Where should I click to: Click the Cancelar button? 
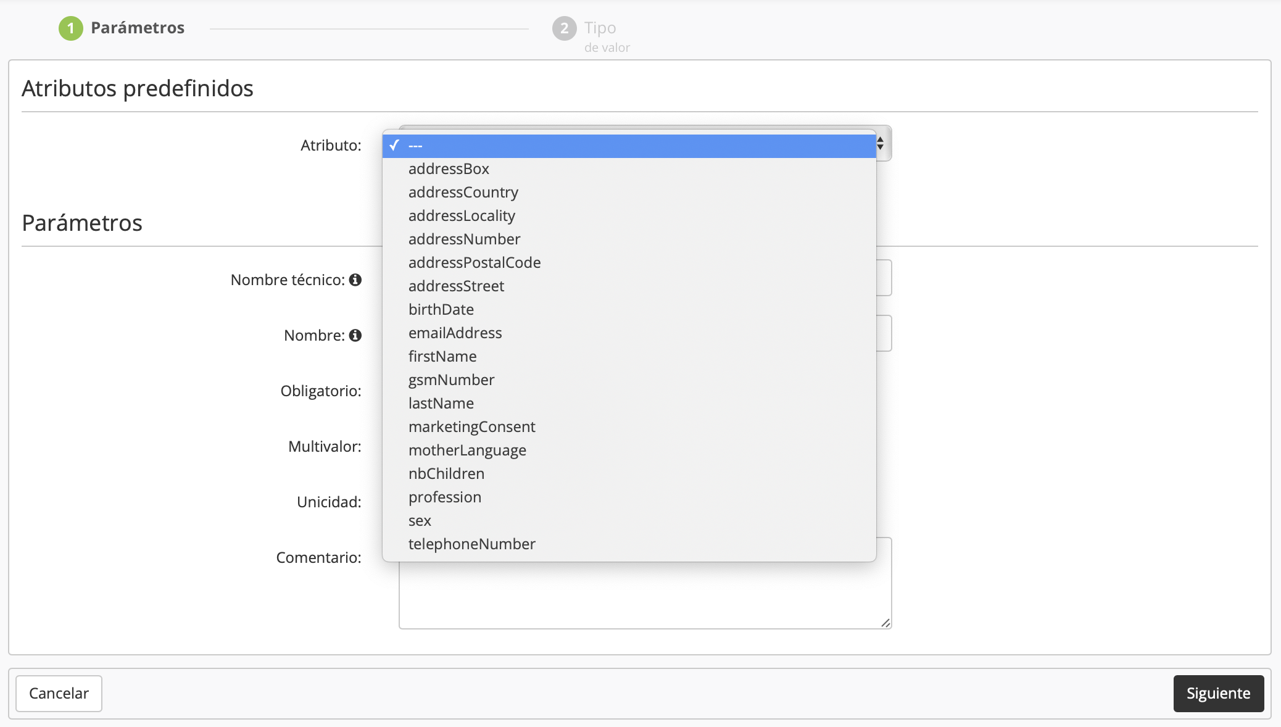point(59,693)
